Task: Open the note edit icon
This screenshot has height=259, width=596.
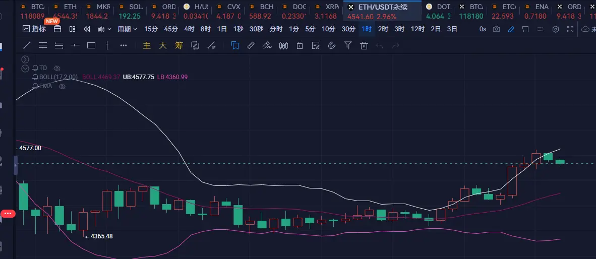Action: 316,45
